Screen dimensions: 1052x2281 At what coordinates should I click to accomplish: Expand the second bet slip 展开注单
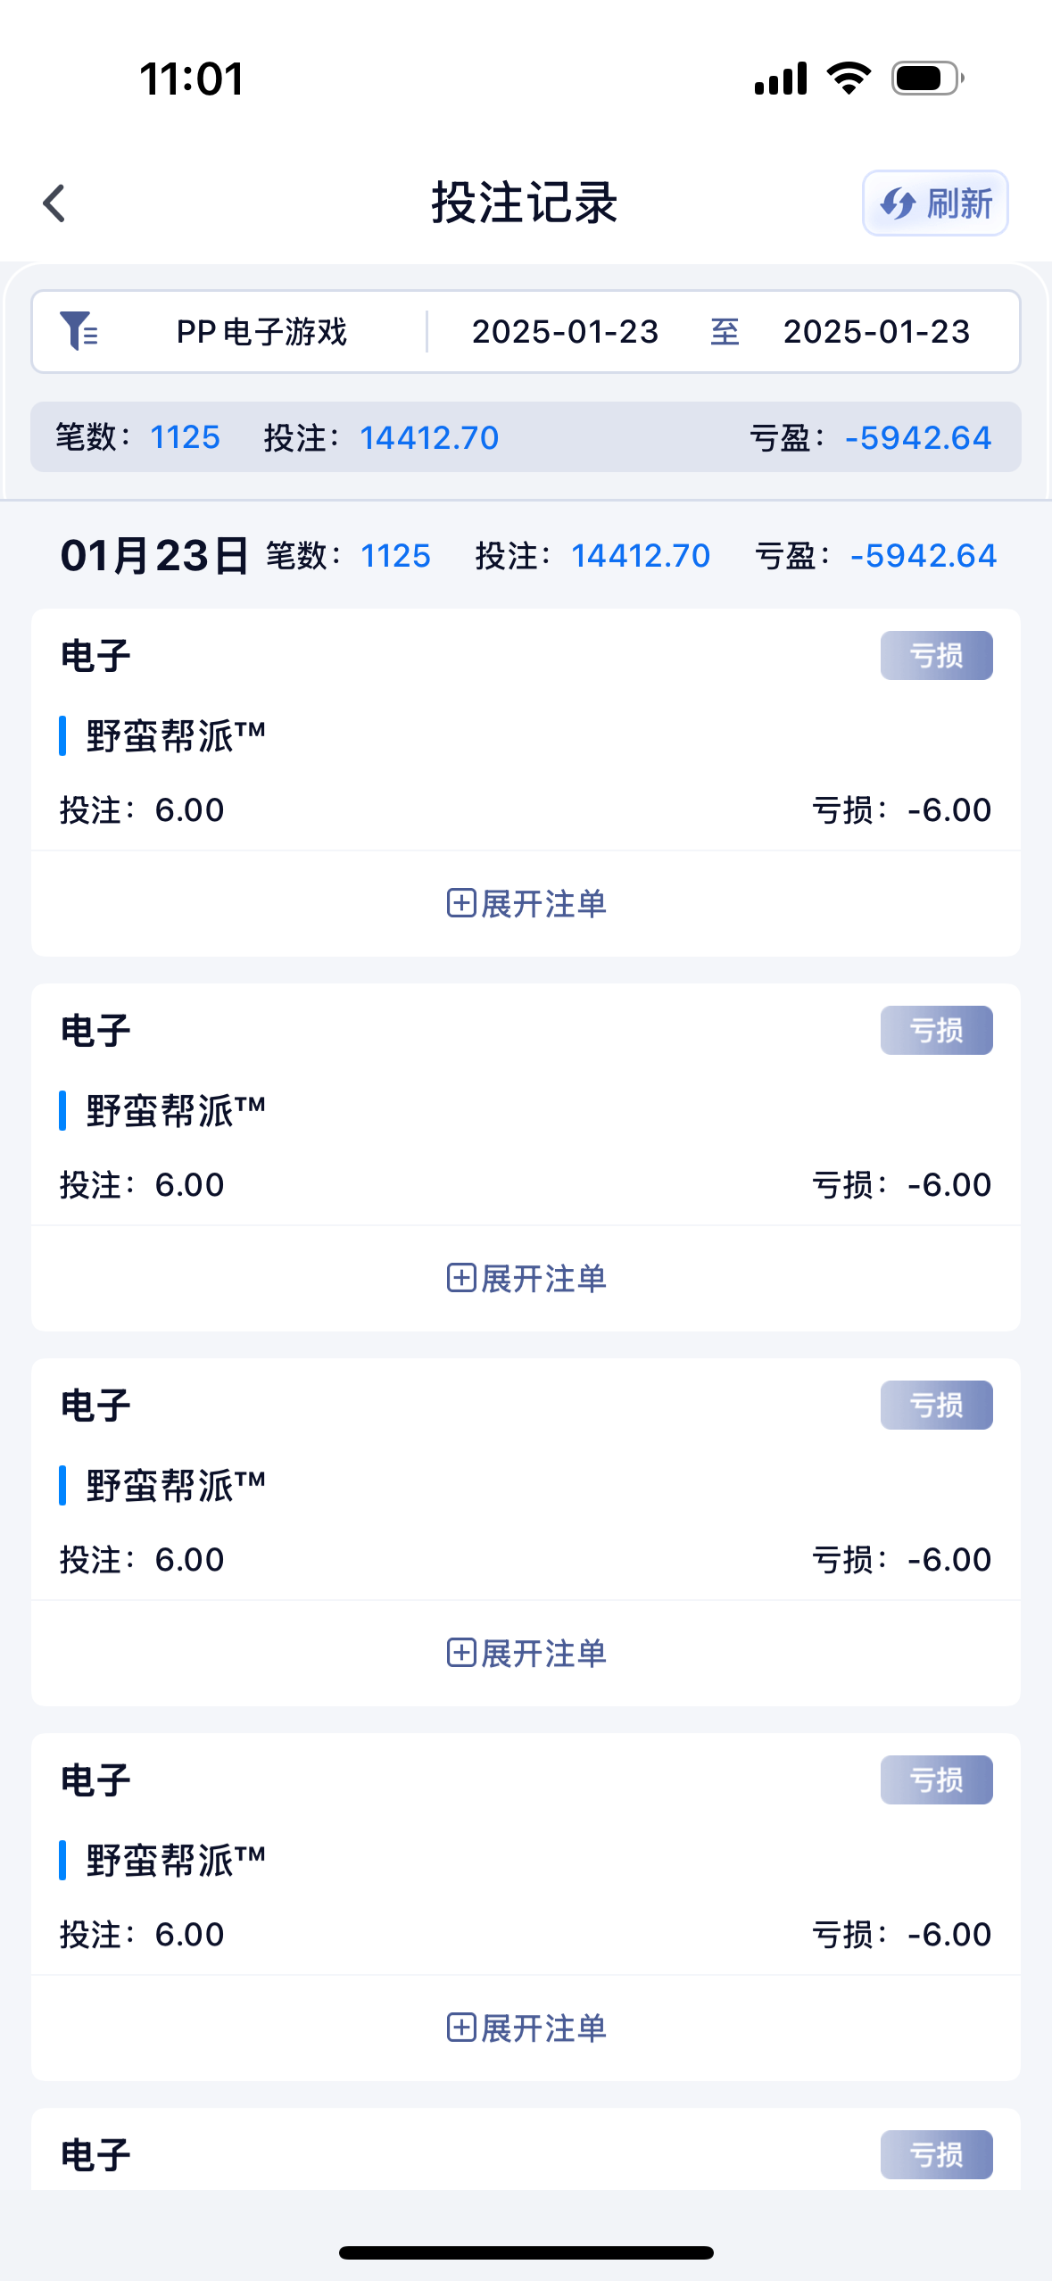[x=526, y=1279]
